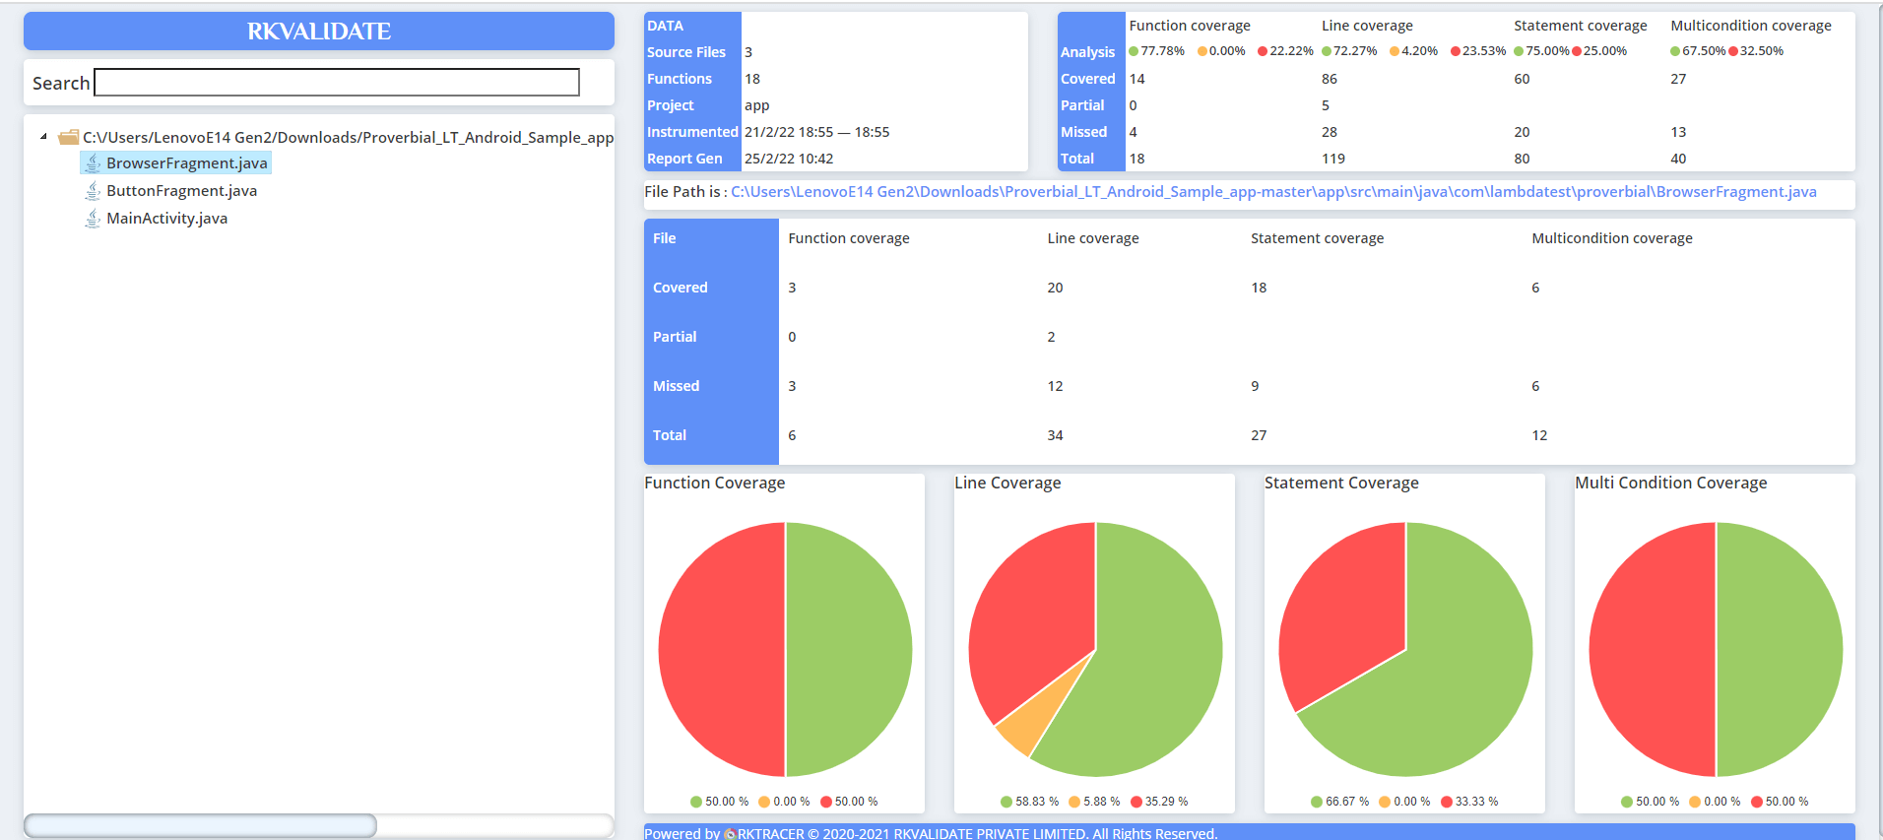Image resolution: width=1883 pixels, height=840 pixels.
Task: Click the Java icon beside MainActivity.java
Action: pyautogui.click(x=93, y=219)
